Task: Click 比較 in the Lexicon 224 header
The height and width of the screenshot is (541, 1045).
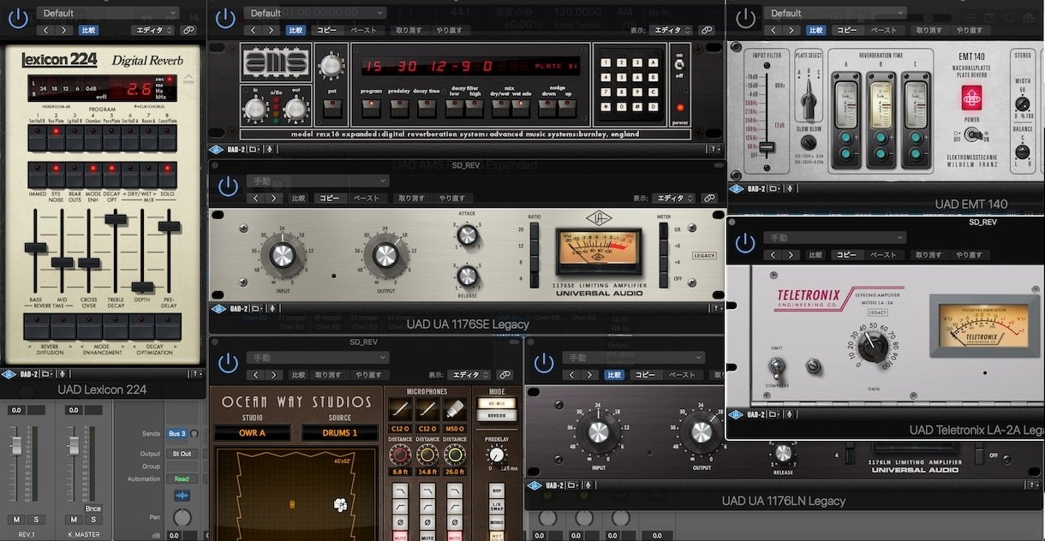Action: [88, 30]
